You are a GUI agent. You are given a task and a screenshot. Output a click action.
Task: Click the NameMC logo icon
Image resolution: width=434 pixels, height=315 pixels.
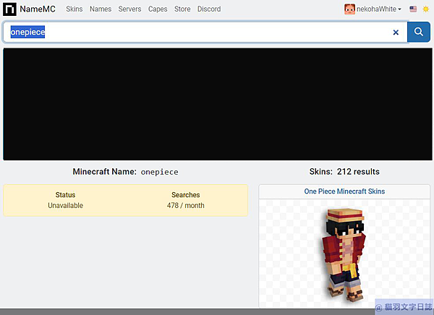(x=9, y=9)
